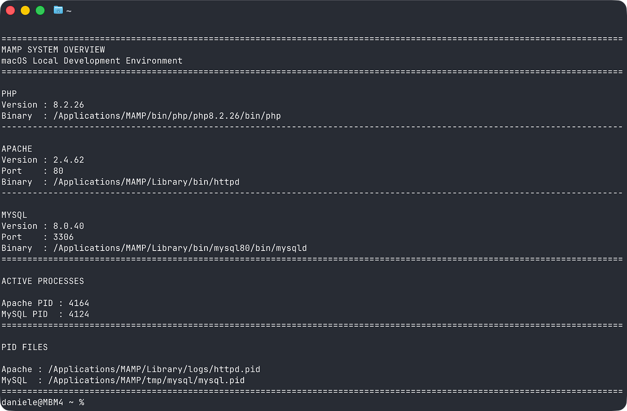Image resolution: width=627 pixels, height=411 pixels.
Task: Click the Apache port 80 value
Action: pos(58,171)
